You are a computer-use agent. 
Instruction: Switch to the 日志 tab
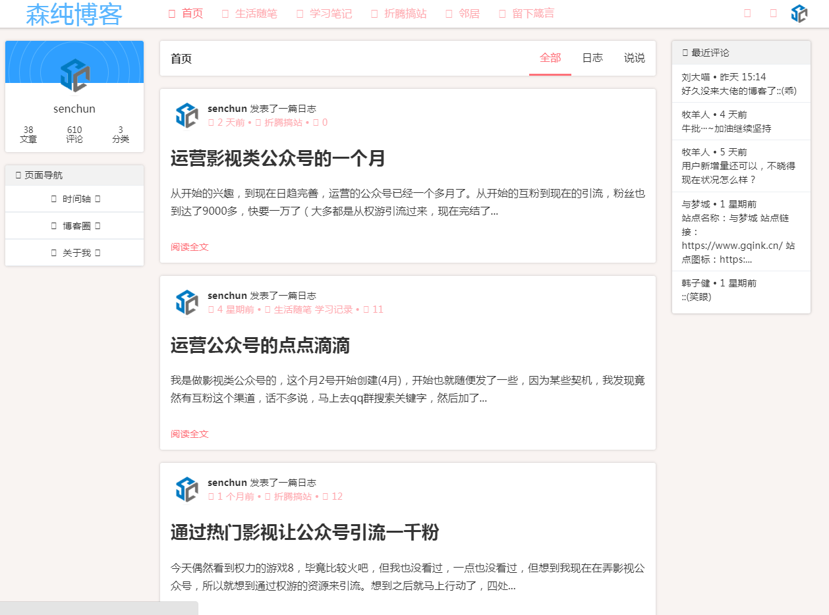[x=592, y=58]
